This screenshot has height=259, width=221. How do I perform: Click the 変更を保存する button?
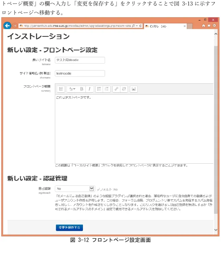click(x=69, y=228)
